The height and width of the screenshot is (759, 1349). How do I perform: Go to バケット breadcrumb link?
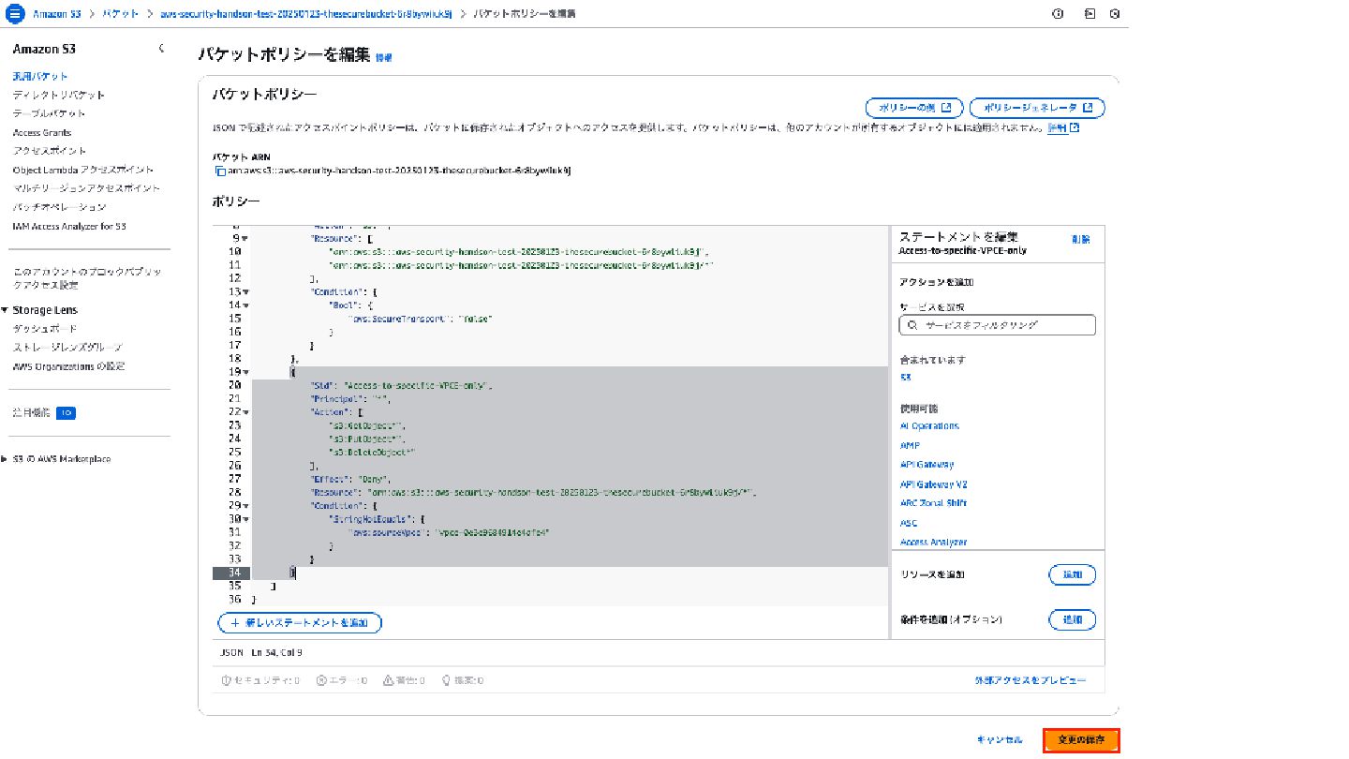[x=121, y=14]
